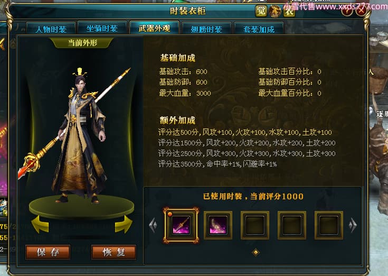Click the 衣 icon in the title bar
Screen dimensions: 388x276
pos(289,11)
